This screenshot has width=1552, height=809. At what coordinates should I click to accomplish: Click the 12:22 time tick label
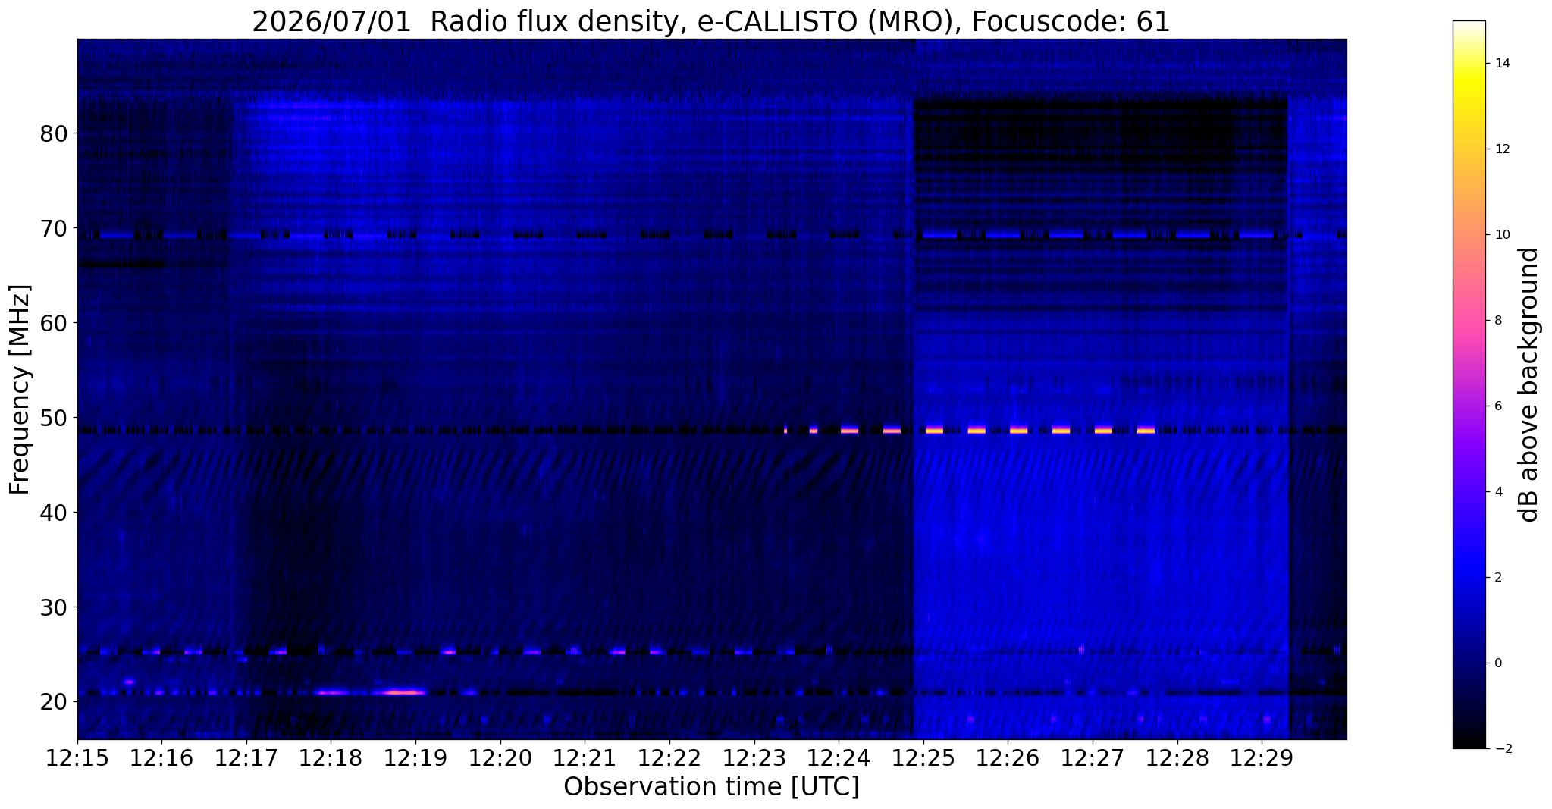[669, 757]
